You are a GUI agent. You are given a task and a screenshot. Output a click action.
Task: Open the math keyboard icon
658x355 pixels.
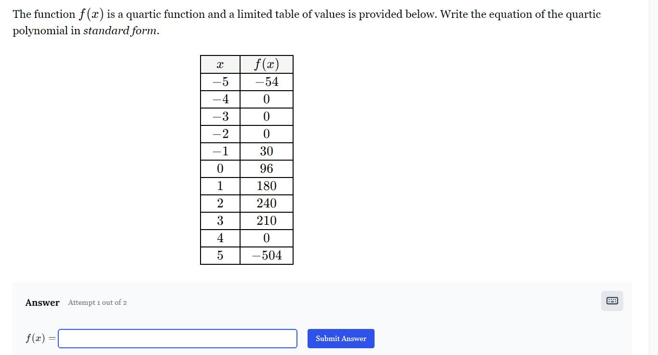click(x=612, y=301)
